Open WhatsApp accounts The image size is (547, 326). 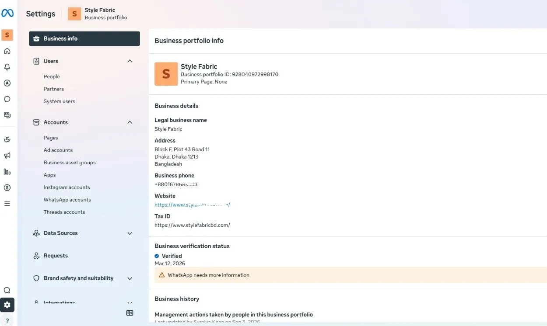tap(67, 200)
